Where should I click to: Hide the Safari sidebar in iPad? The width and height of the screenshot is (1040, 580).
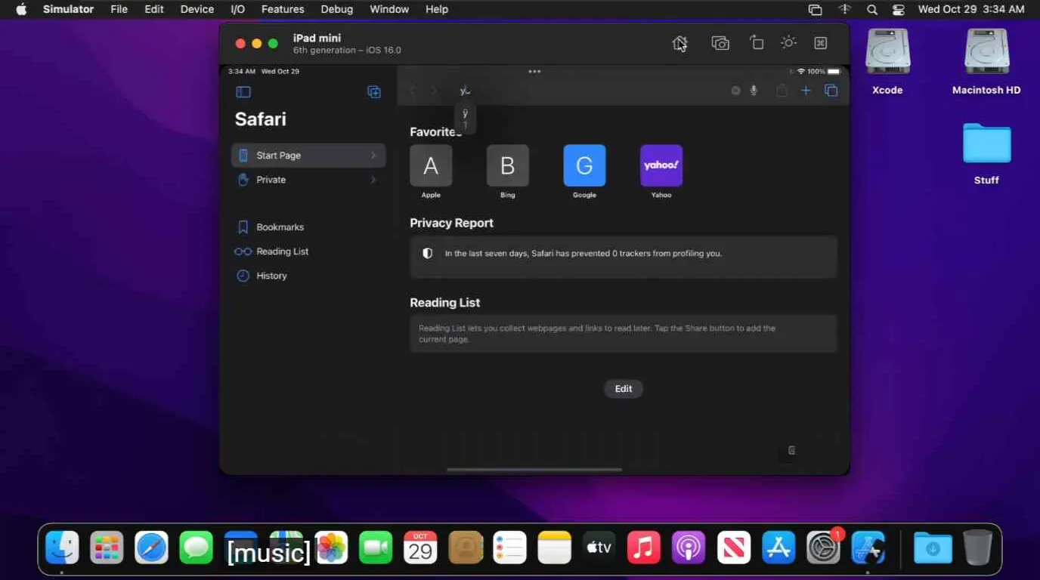tap(243, 92)
